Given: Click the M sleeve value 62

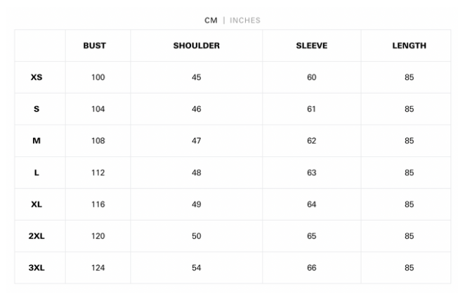Looking at the screenshot, I should click(312, 141).
